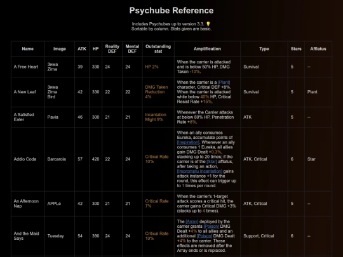The image size is (343, 257).
Task: Sort by Mental DEF column header
Action: (x=132, y=49)
